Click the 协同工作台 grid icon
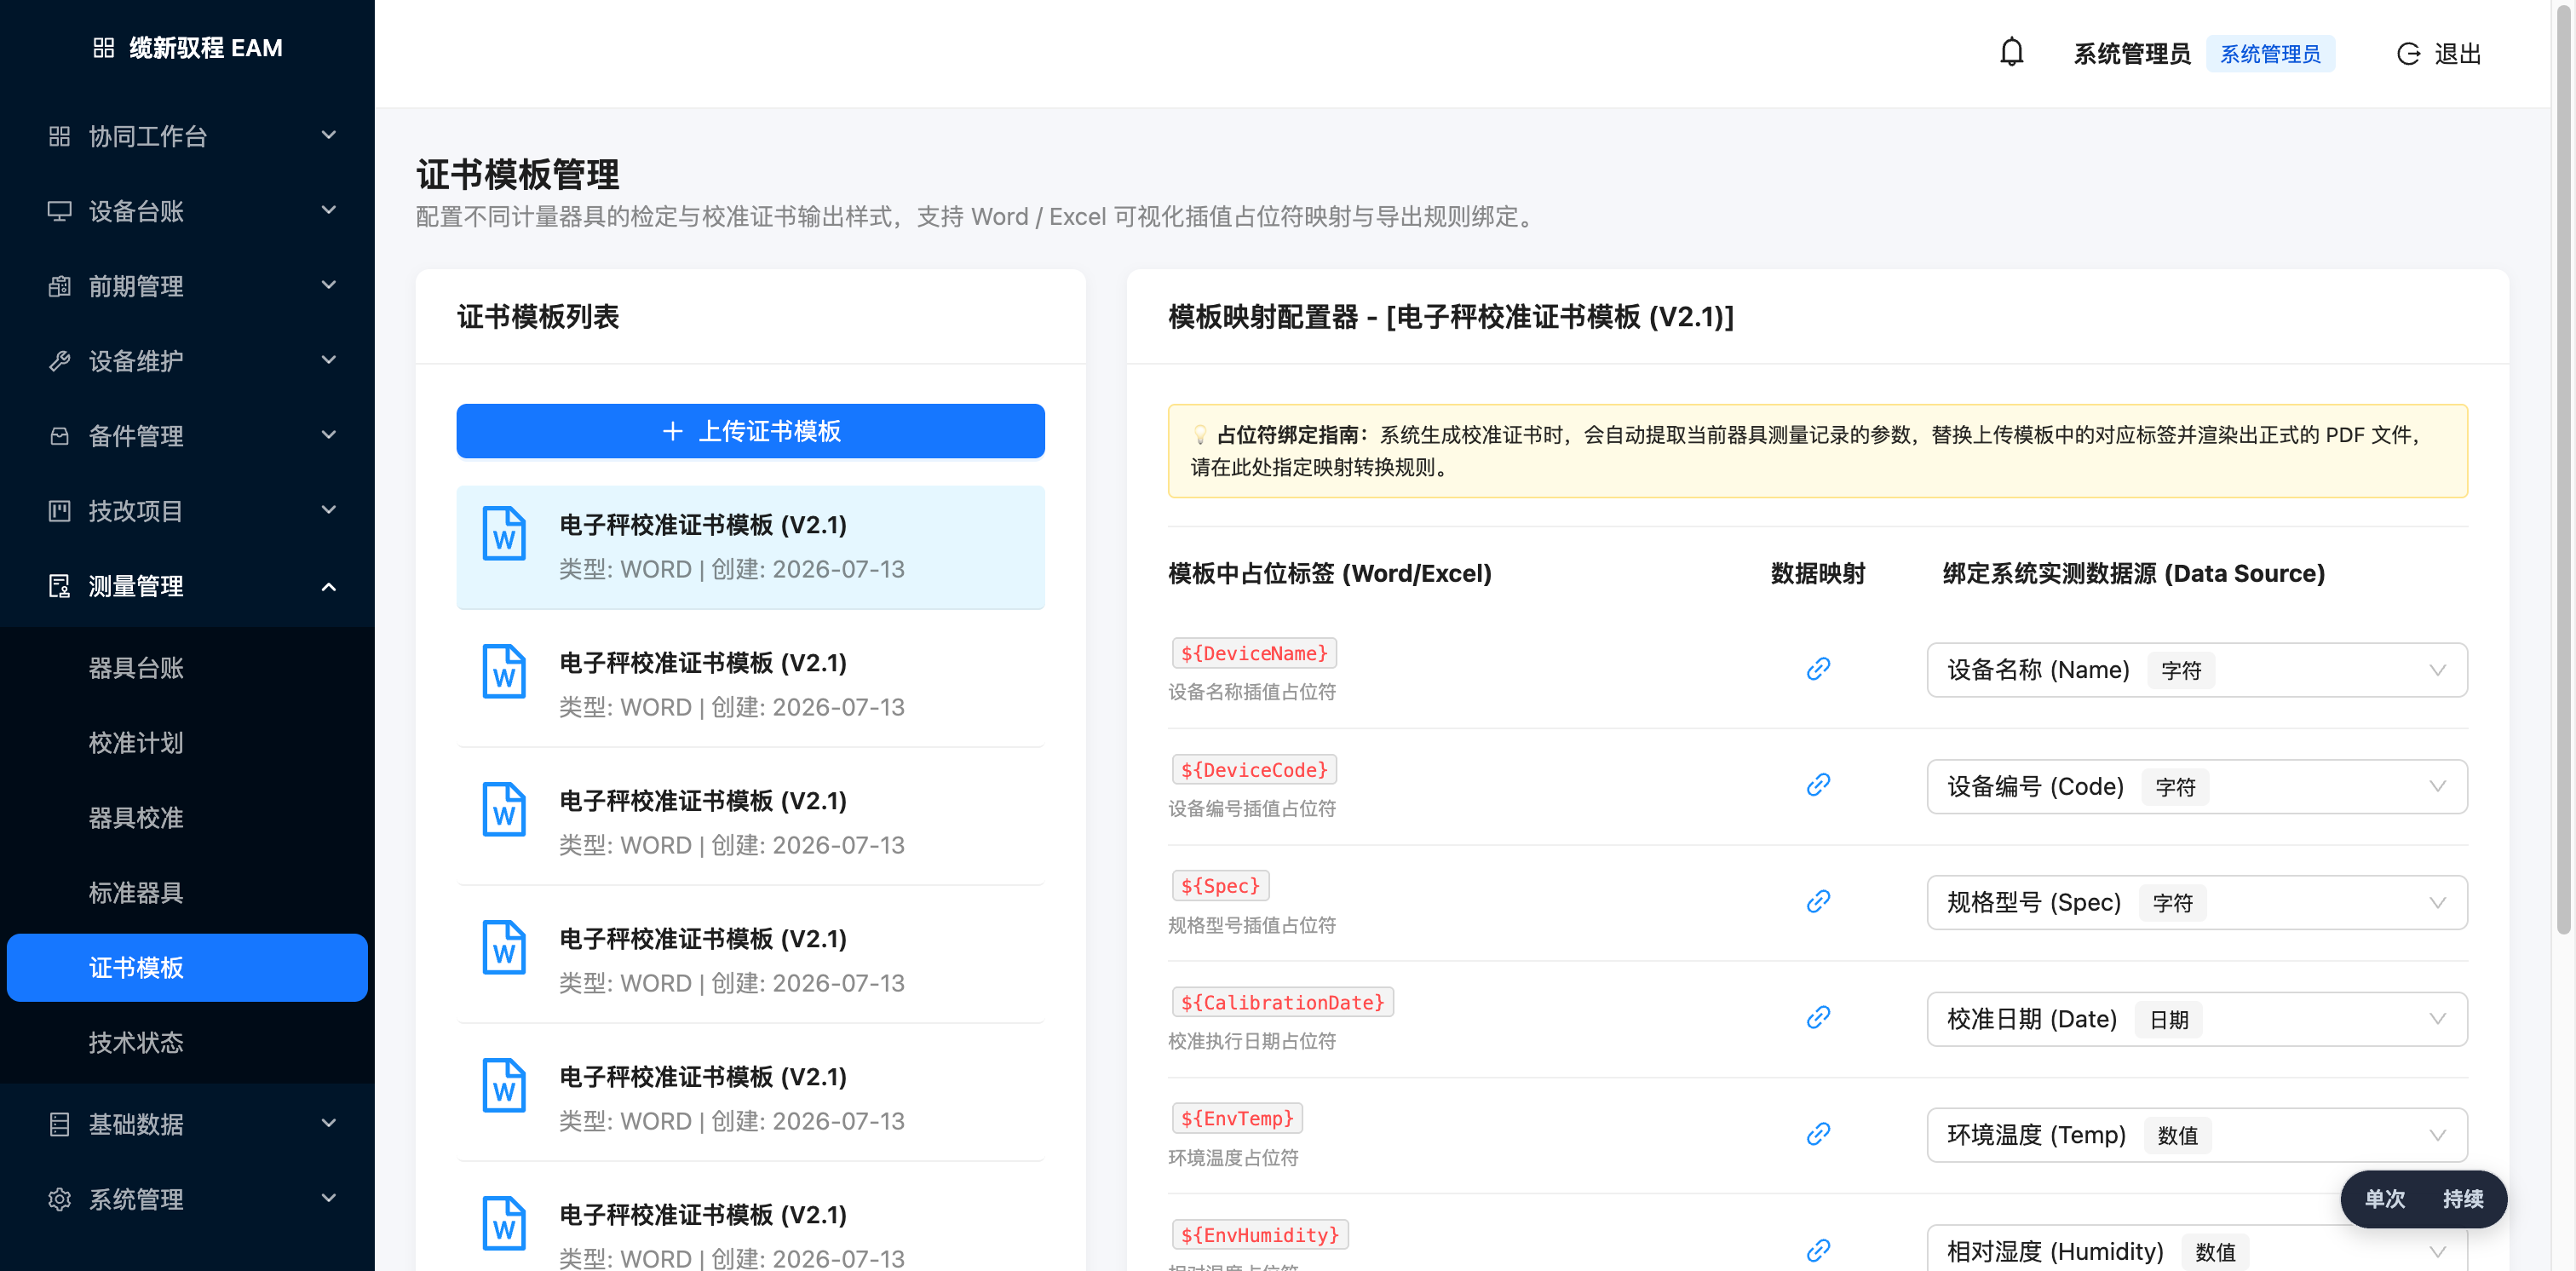The width and height of the screenshot is (2576, 1271). pyautogui.click(x=59, y=136)
